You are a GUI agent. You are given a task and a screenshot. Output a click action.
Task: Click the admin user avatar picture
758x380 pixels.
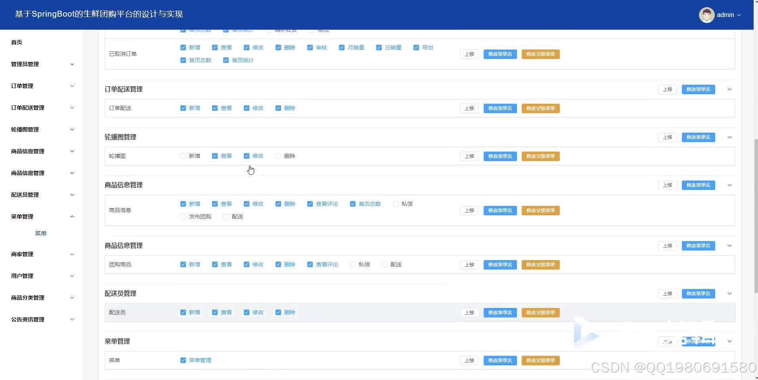click(706, 15)
